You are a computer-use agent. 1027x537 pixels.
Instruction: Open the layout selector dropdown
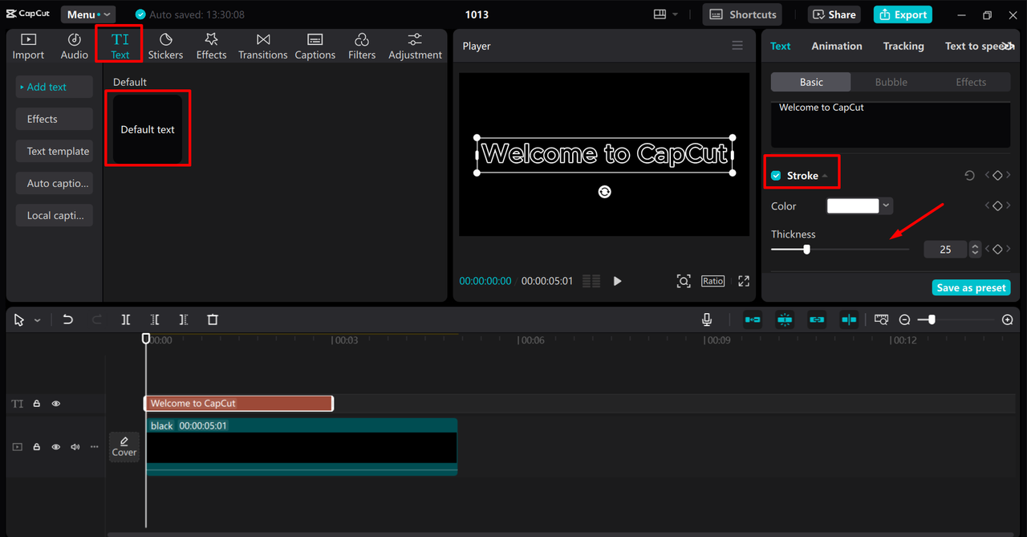point(665,14)
